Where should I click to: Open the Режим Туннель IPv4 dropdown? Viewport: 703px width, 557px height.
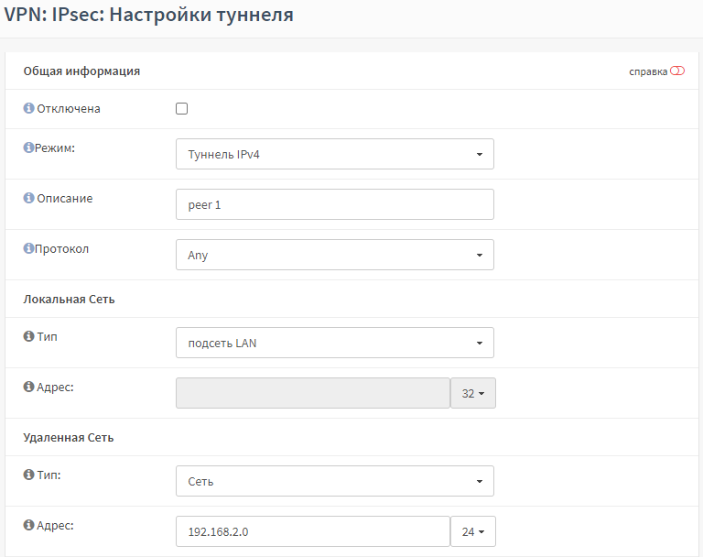point(335,154)
